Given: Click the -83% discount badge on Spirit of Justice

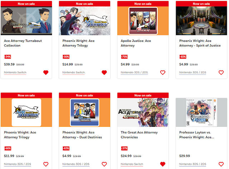Looking at the screenshot, I should click(183, 57).
